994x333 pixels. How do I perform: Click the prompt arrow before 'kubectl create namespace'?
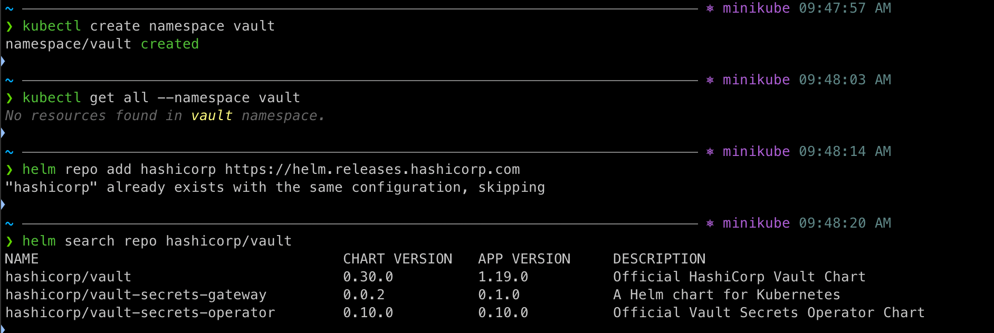click(x=9, y=26)
